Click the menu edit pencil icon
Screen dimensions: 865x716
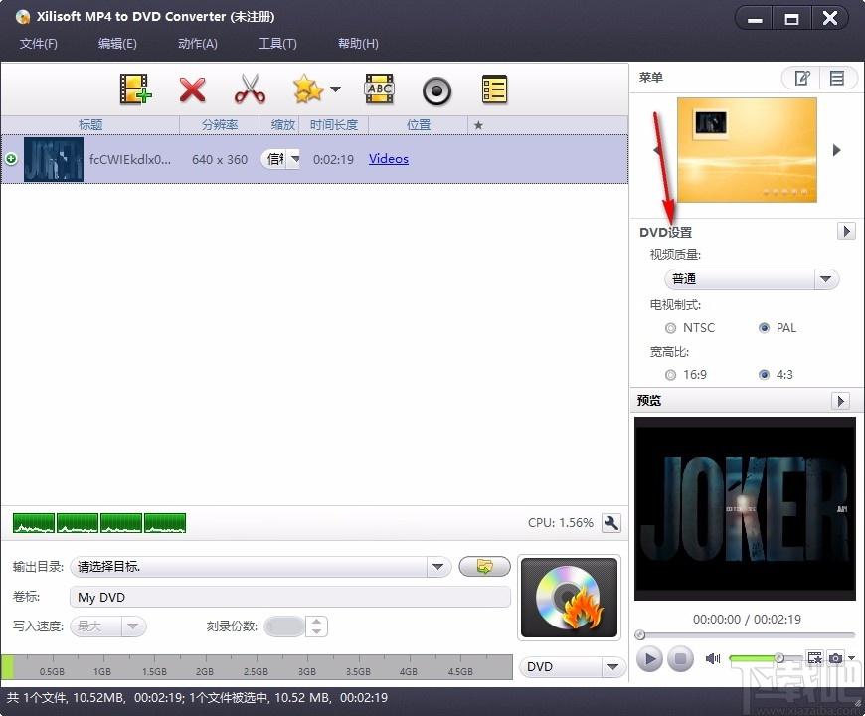coord(801,78)
